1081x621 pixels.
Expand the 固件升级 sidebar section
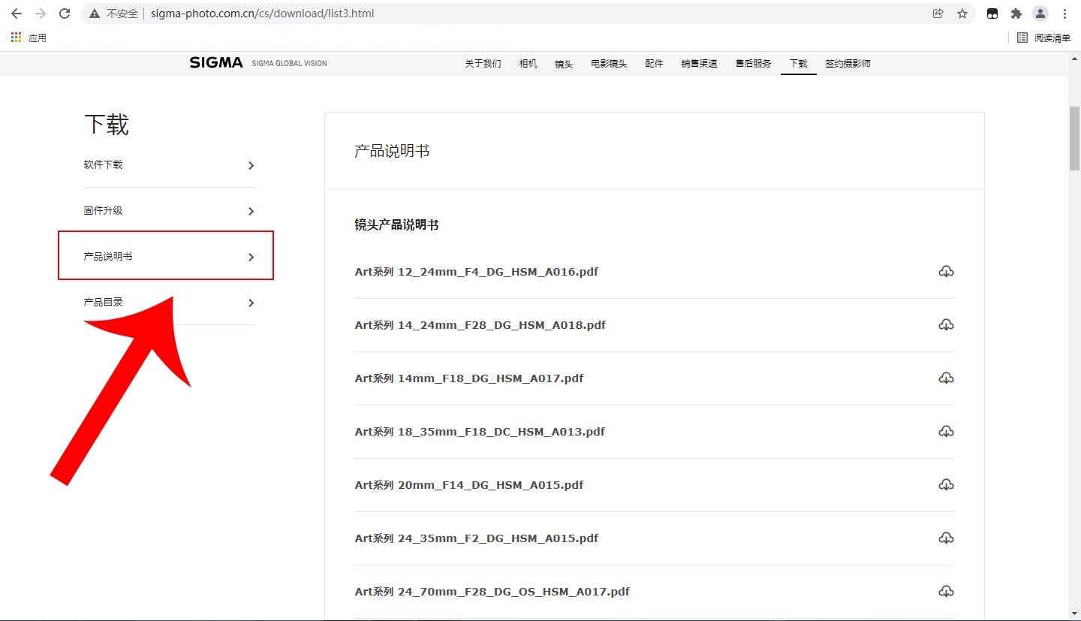(103, 210)
